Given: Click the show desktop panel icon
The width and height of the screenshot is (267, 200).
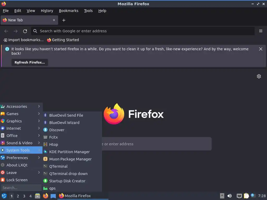Looking at the screenshot, I should point(53,196).
